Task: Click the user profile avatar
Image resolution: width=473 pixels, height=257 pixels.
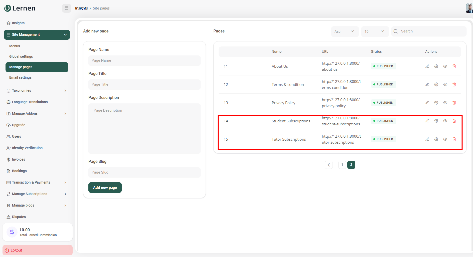Action: click(x=469, y=8)
